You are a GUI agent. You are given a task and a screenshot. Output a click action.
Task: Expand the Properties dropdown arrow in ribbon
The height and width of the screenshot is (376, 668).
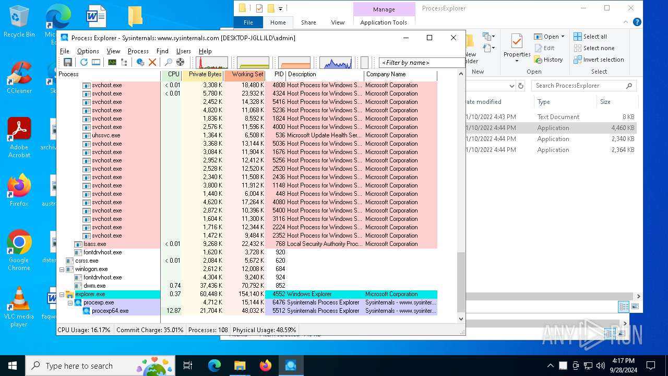pos(517,61)
